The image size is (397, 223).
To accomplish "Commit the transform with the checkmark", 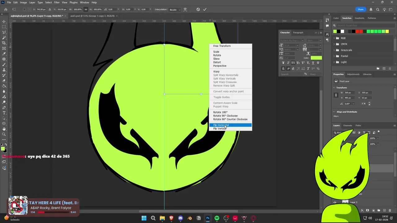I will (x=205, y=9).
